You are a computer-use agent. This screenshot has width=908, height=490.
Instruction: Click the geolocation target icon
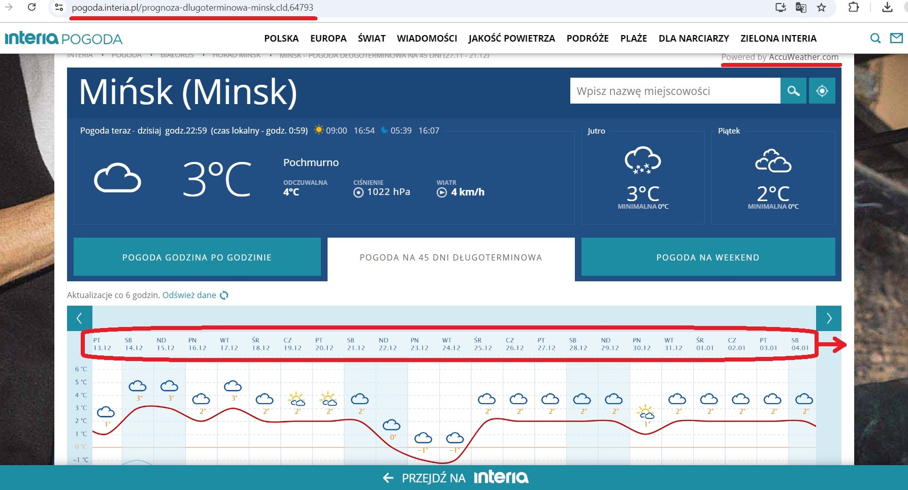pyautogui.click(x=822, y=91)
